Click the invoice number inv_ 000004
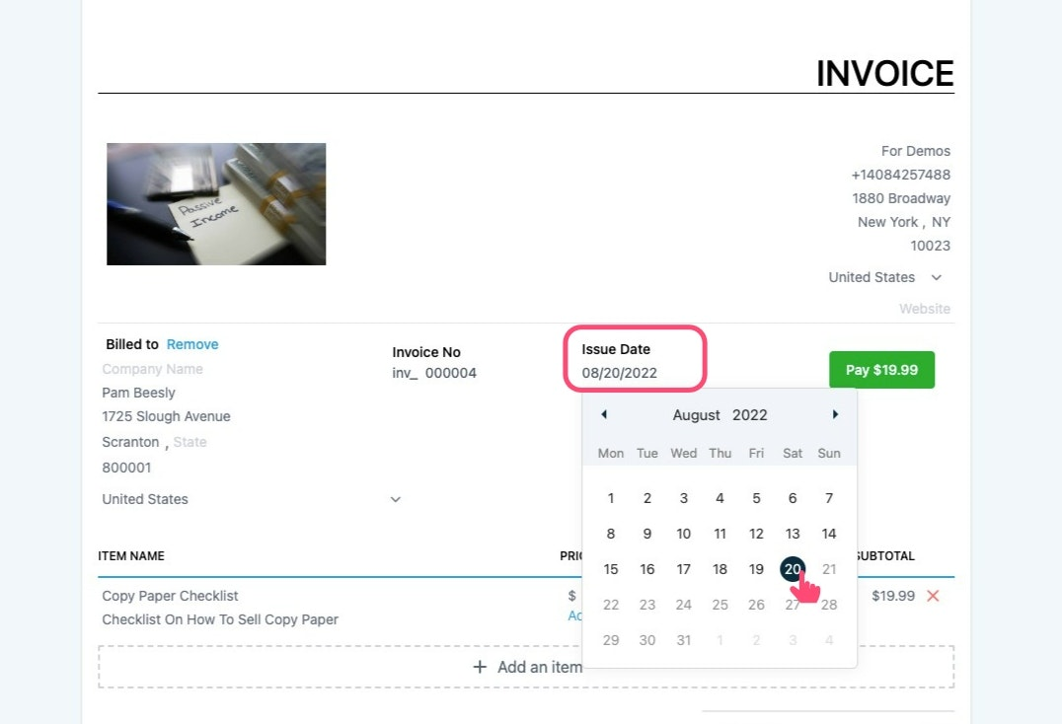Image resolution: width=1062 pixels, height=724 pixels. [x=434, y=373]
